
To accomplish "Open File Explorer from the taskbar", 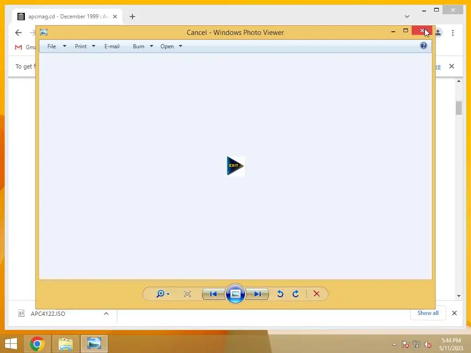I will click(65, 344).
